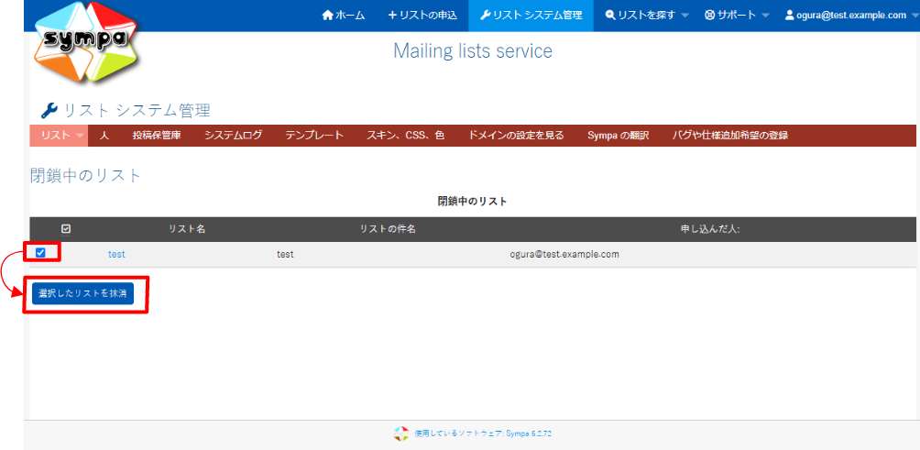Open the user account dropdown arrow
The width and height of the screenshot is (920, 450).
(x=915, y=16)
